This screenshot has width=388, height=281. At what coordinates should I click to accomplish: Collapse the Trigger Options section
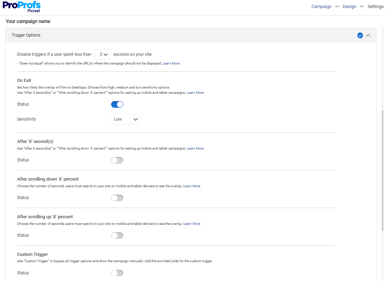(368, 35)
